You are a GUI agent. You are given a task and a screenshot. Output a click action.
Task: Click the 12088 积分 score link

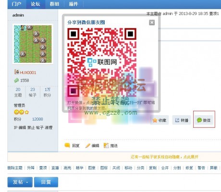37,119
